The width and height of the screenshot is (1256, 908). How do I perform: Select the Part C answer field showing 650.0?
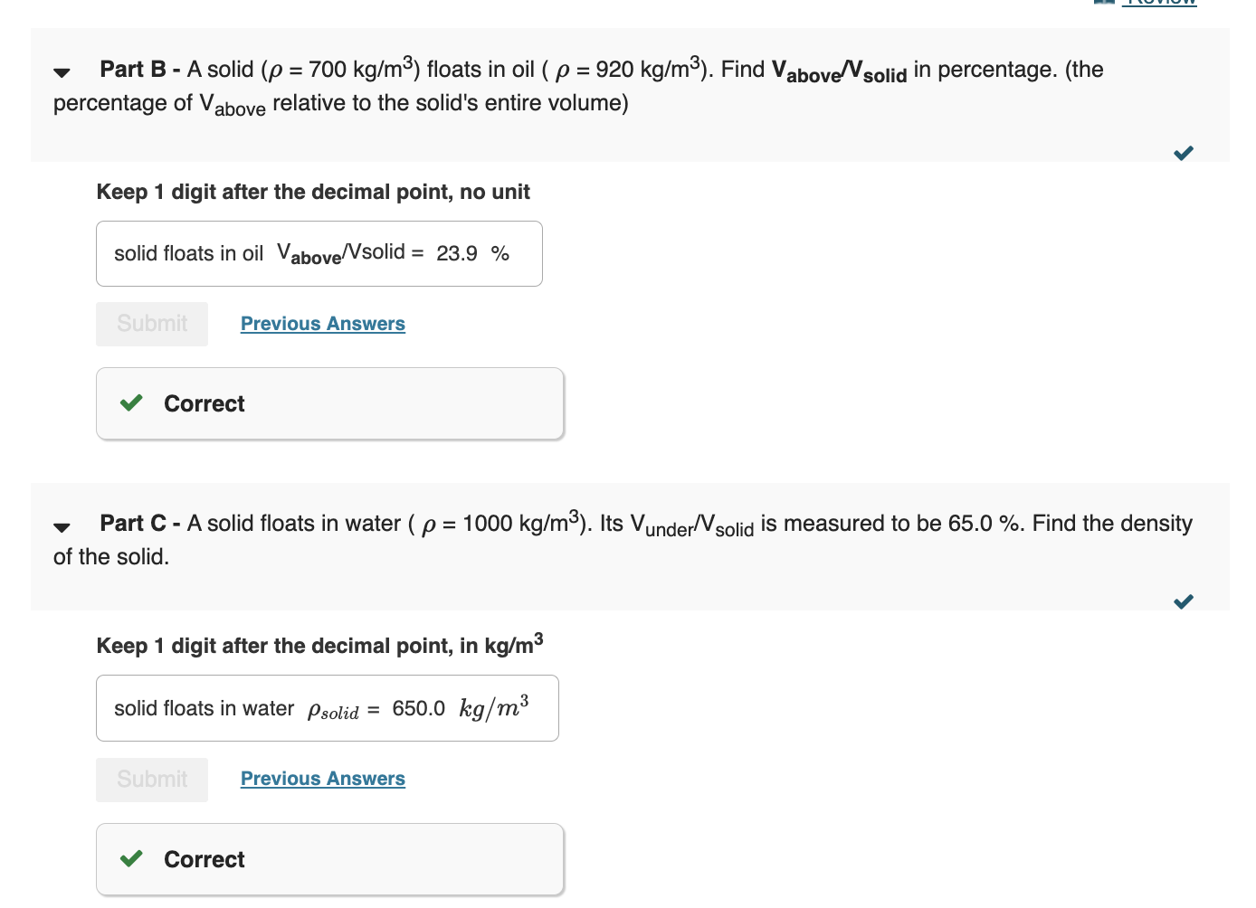coord(417,708)
